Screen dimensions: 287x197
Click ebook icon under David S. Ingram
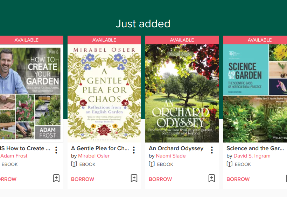coord(230,164)
